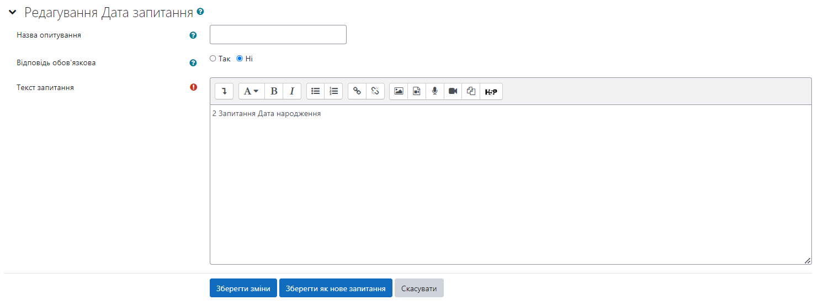Insert a link in the editor
Image resolution: width=818 pixels, height=305 pixels.
pyautogui.click(x=357, y=91)
